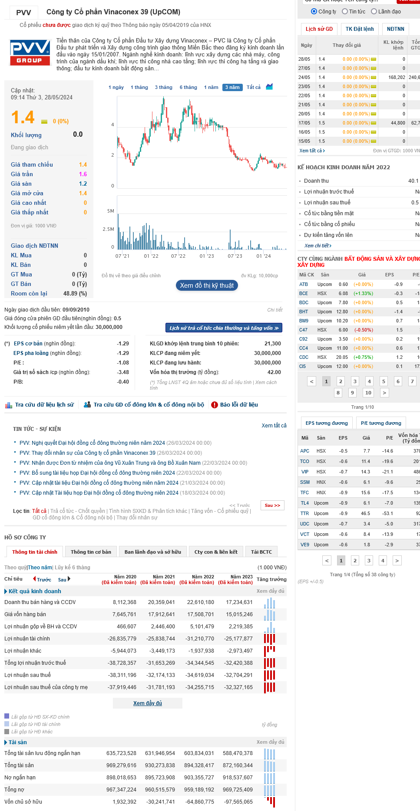420x811 pixels.
Task: Switch to the EPS tương đương tab
Action: [x=327, y=423]
